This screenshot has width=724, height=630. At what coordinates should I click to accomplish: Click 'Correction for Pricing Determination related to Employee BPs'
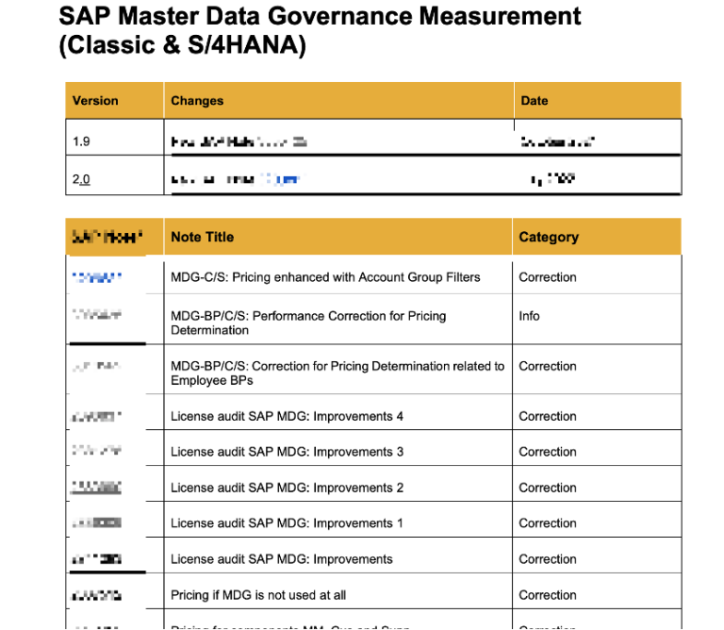(x=337, y=373)
